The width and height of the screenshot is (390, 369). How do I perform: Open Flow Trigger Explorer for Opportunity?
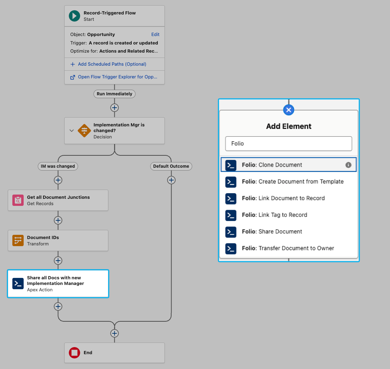tap(114, 77)
